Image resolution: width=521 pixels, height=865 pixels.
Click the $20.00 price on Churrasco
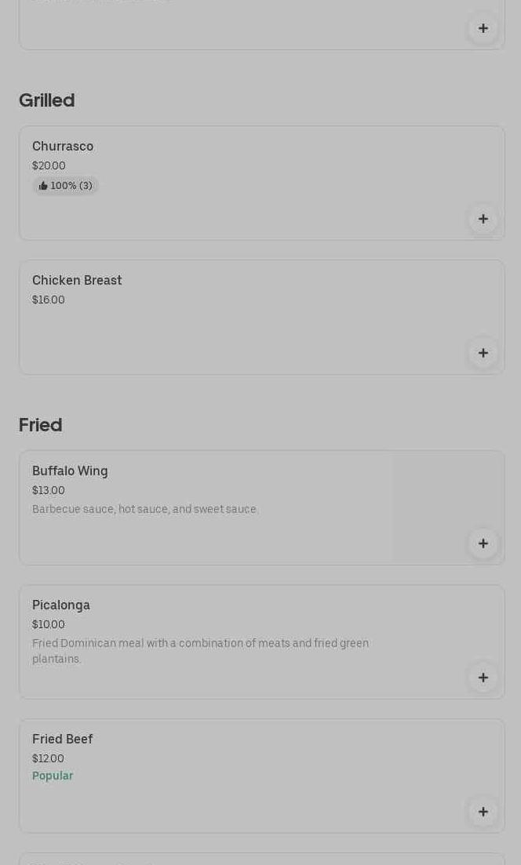coord(49,166)
